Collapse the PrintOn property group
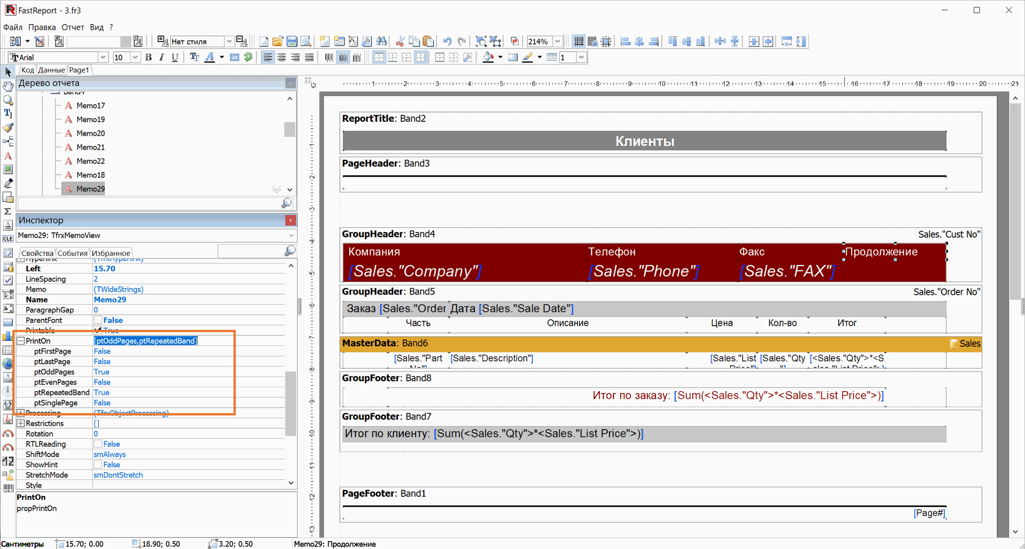This screenshot has width=1025, height=549. tap(21, 341)
